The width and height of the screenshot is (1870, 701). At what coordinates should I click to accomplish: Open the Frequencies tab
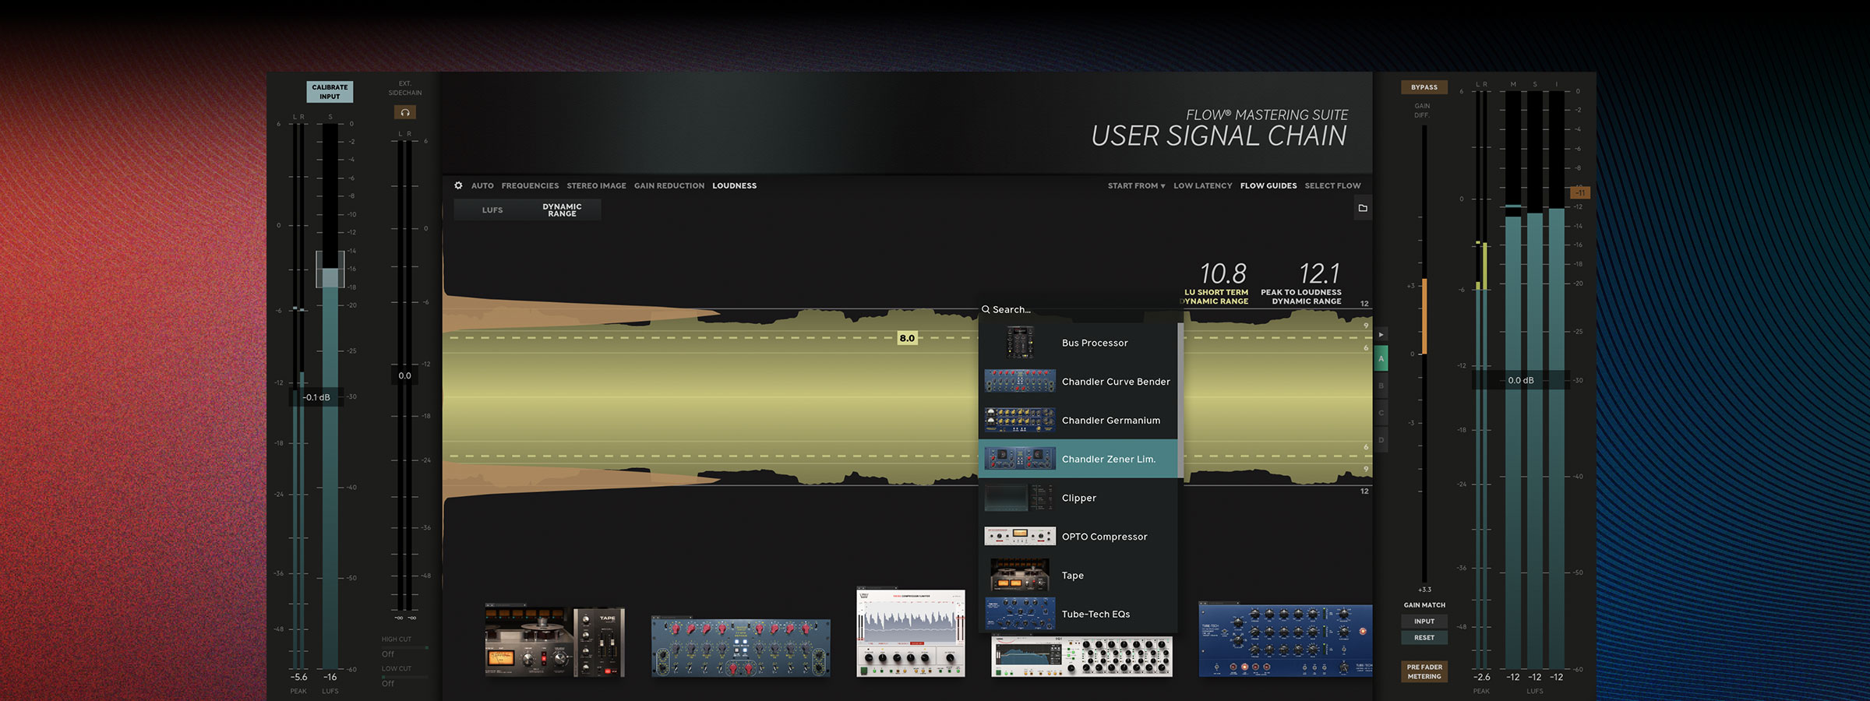pyautogui.click(x=530, y=185)
